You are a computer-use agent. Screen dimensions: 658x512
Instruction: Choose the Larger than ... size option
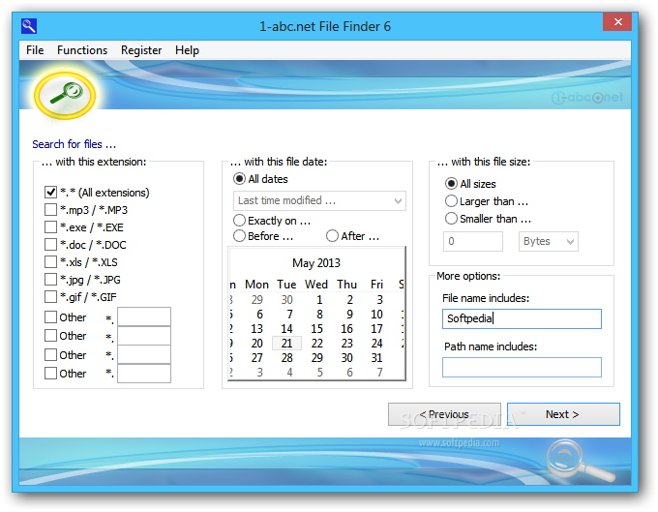point(451,201)
